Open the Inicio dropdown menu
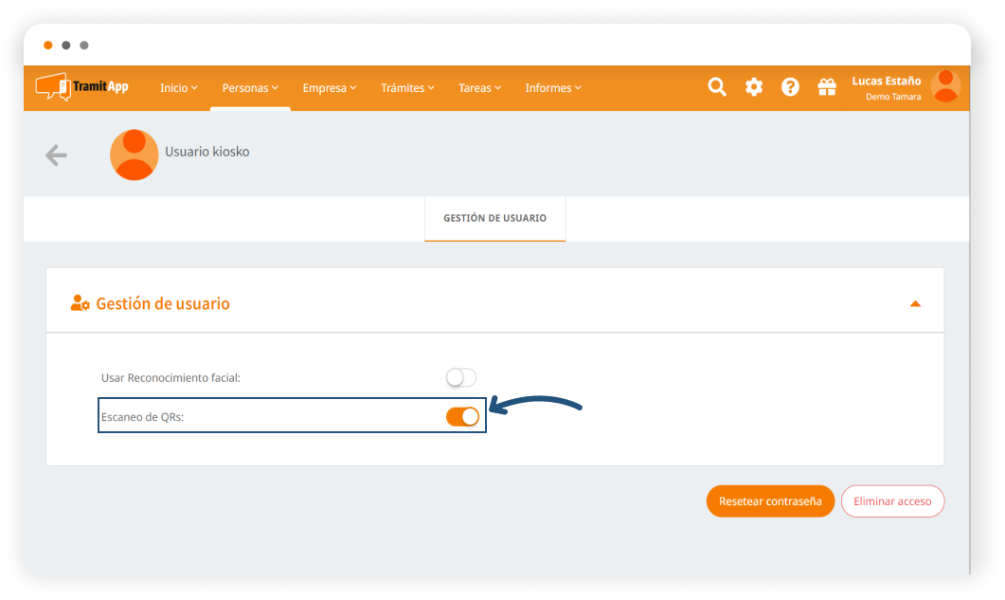This screenshot has width=1005, height=600. click(x=178, y=88)
